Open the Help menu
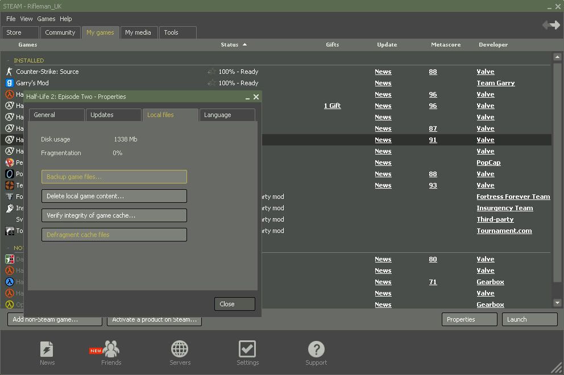 [x=66, y=19]
